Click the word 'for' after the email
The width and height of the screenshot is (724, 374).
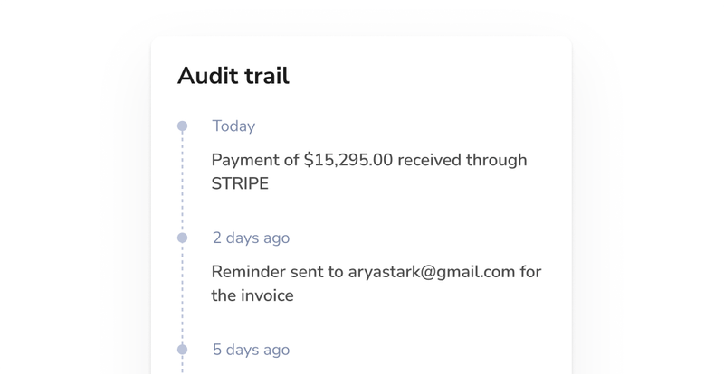click(x=529, y=272)
